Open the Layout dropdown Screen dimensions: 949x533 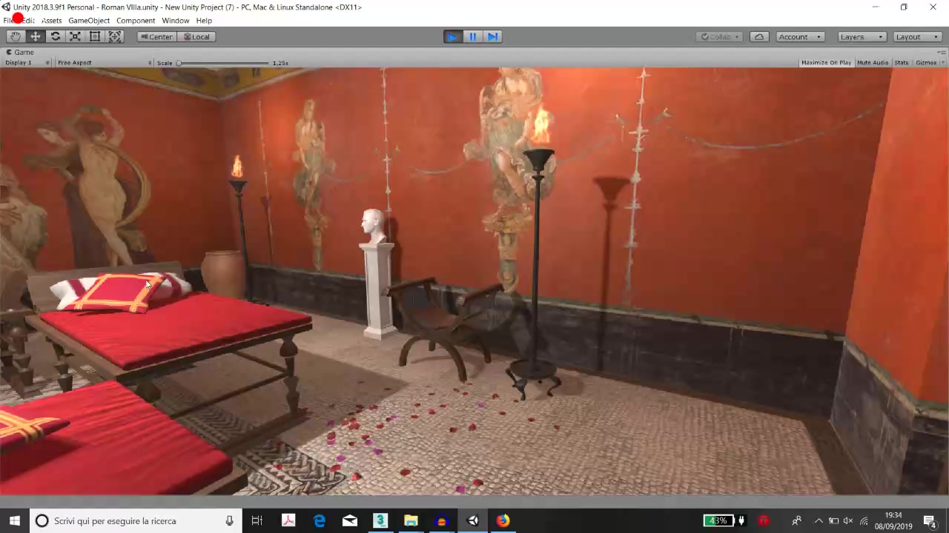(918, 36)
